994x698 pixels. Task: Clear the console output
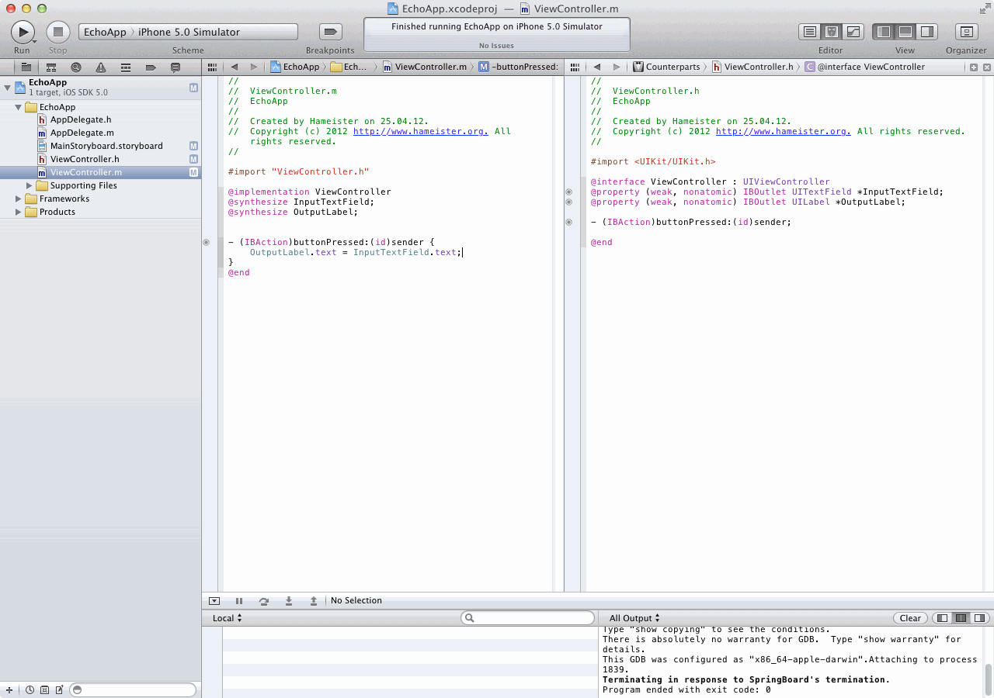click(x=910, y=618)
